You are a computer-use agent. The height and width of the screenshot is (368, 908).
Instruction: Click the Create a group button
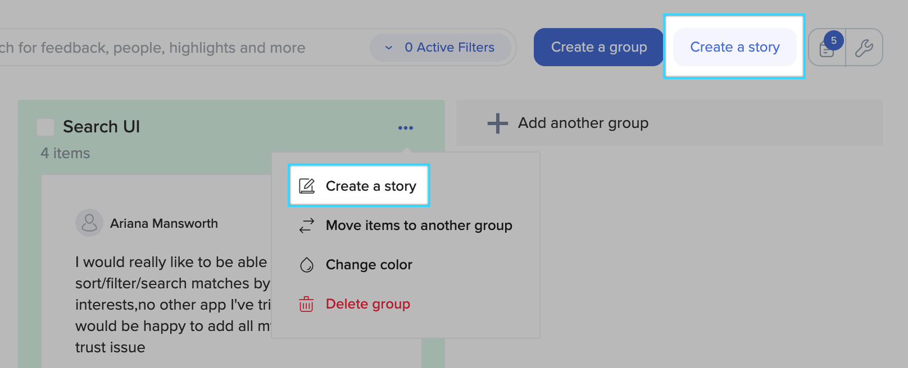pyautogui.click(x=599, y=47)
